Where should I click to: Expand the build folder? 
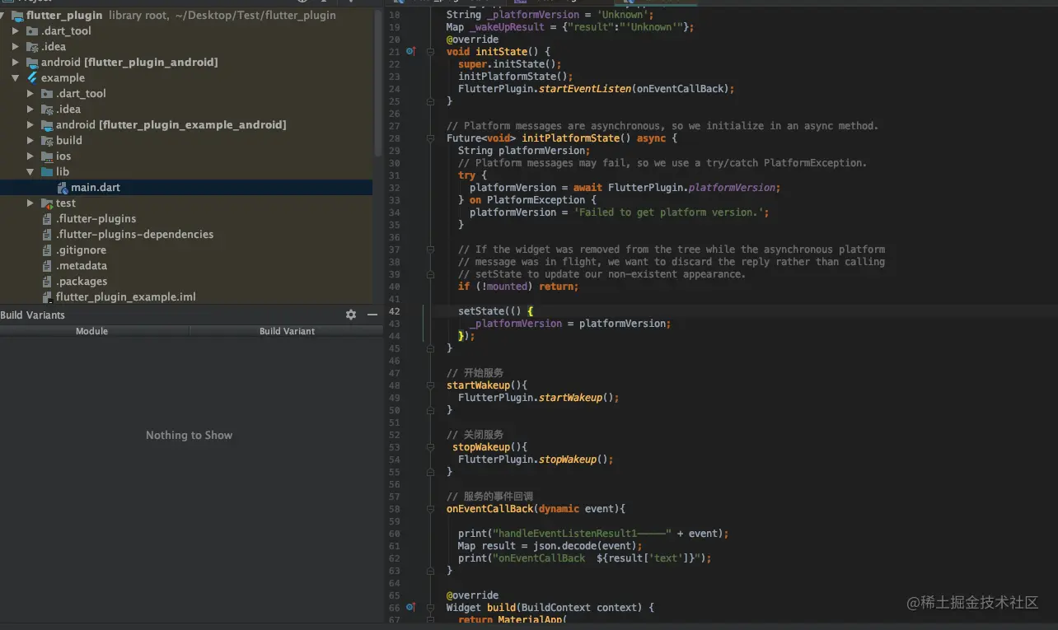click(30, 140)
